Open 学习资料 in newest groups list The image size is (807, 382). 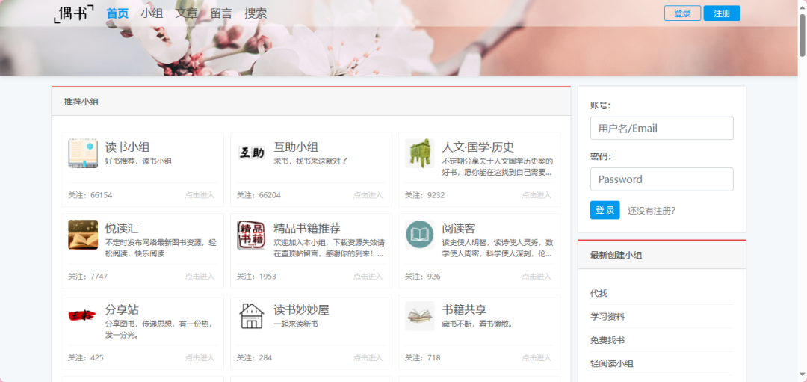click(607, 317)
